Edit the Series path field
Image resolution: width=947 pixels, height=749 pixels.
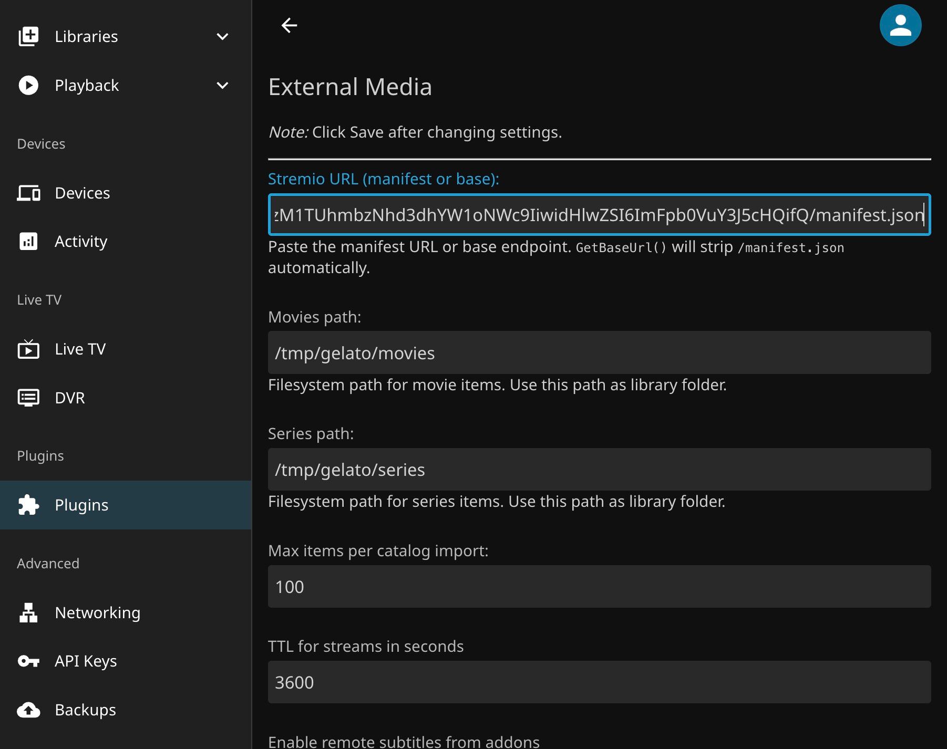pyautogui.click(x=599, y=470)
